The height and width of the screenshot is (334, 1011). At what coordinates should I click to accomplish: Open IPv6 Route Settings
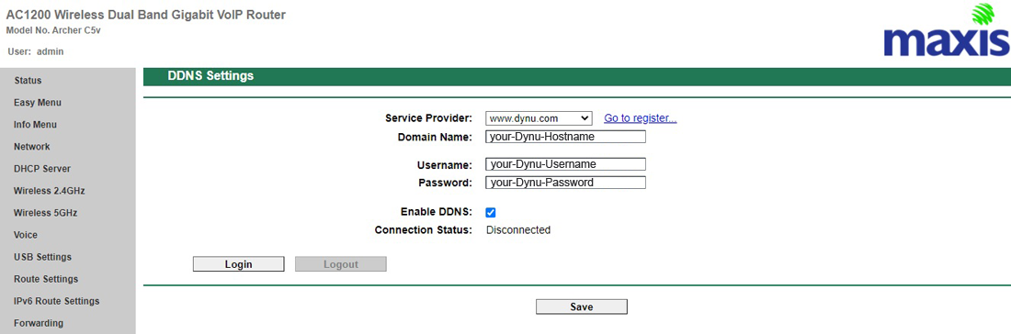coord(57,301)
